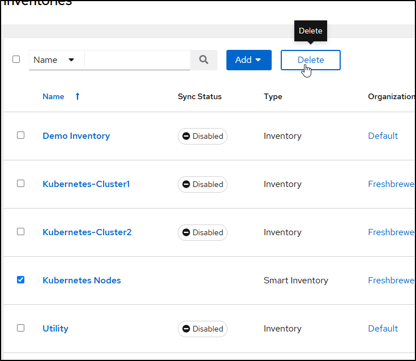Check the Kubernetes-Cluster2 row checkbox
Screen dimensions: 416x361
coord(21,232)
